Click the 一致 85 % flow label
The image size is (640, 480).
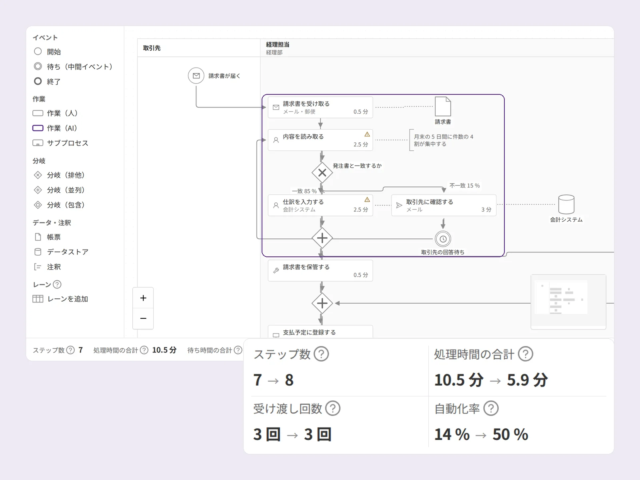[304, 191]
